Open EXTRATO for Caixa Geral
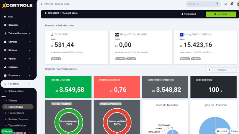This screenshot has height=134, width=239. pos(56,59)
